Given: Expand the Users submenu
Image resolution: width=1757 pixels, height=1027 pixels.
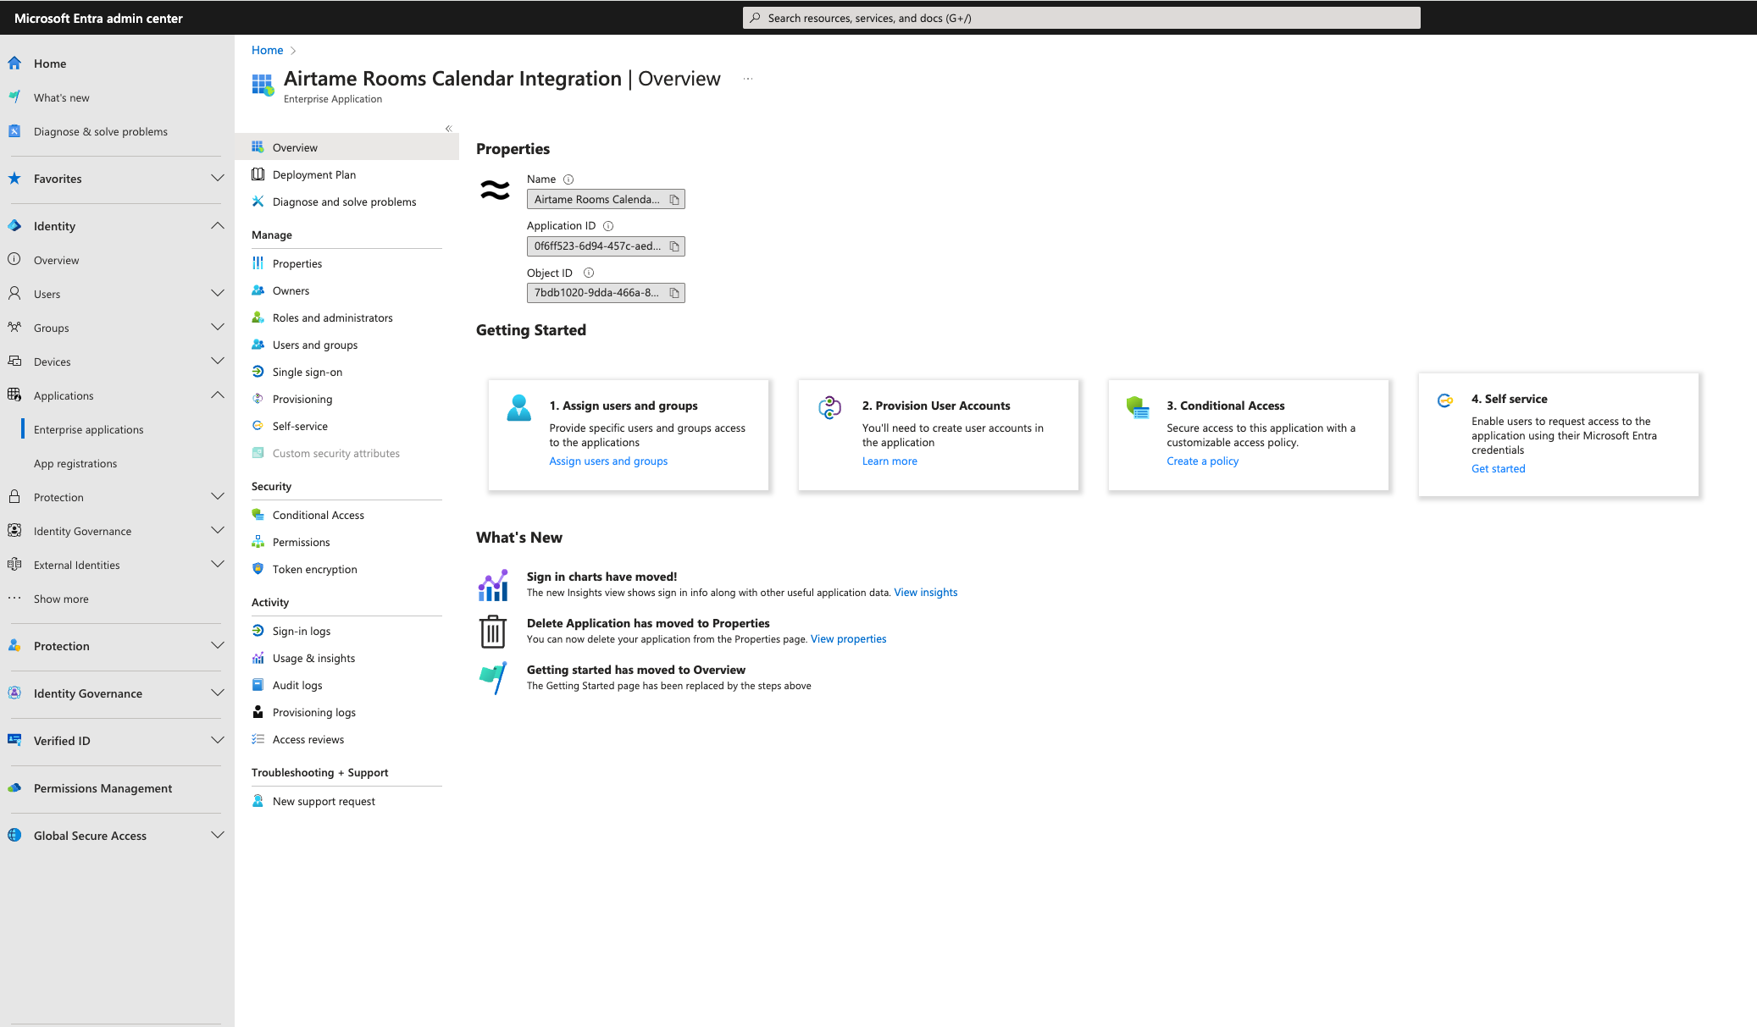Looking at the screenshot, I should (x=218, y=294).
